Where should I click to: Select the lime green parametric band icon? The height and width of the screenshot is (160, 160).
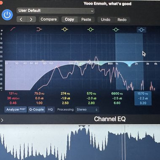pyautogui.click(x=91, y=29)
